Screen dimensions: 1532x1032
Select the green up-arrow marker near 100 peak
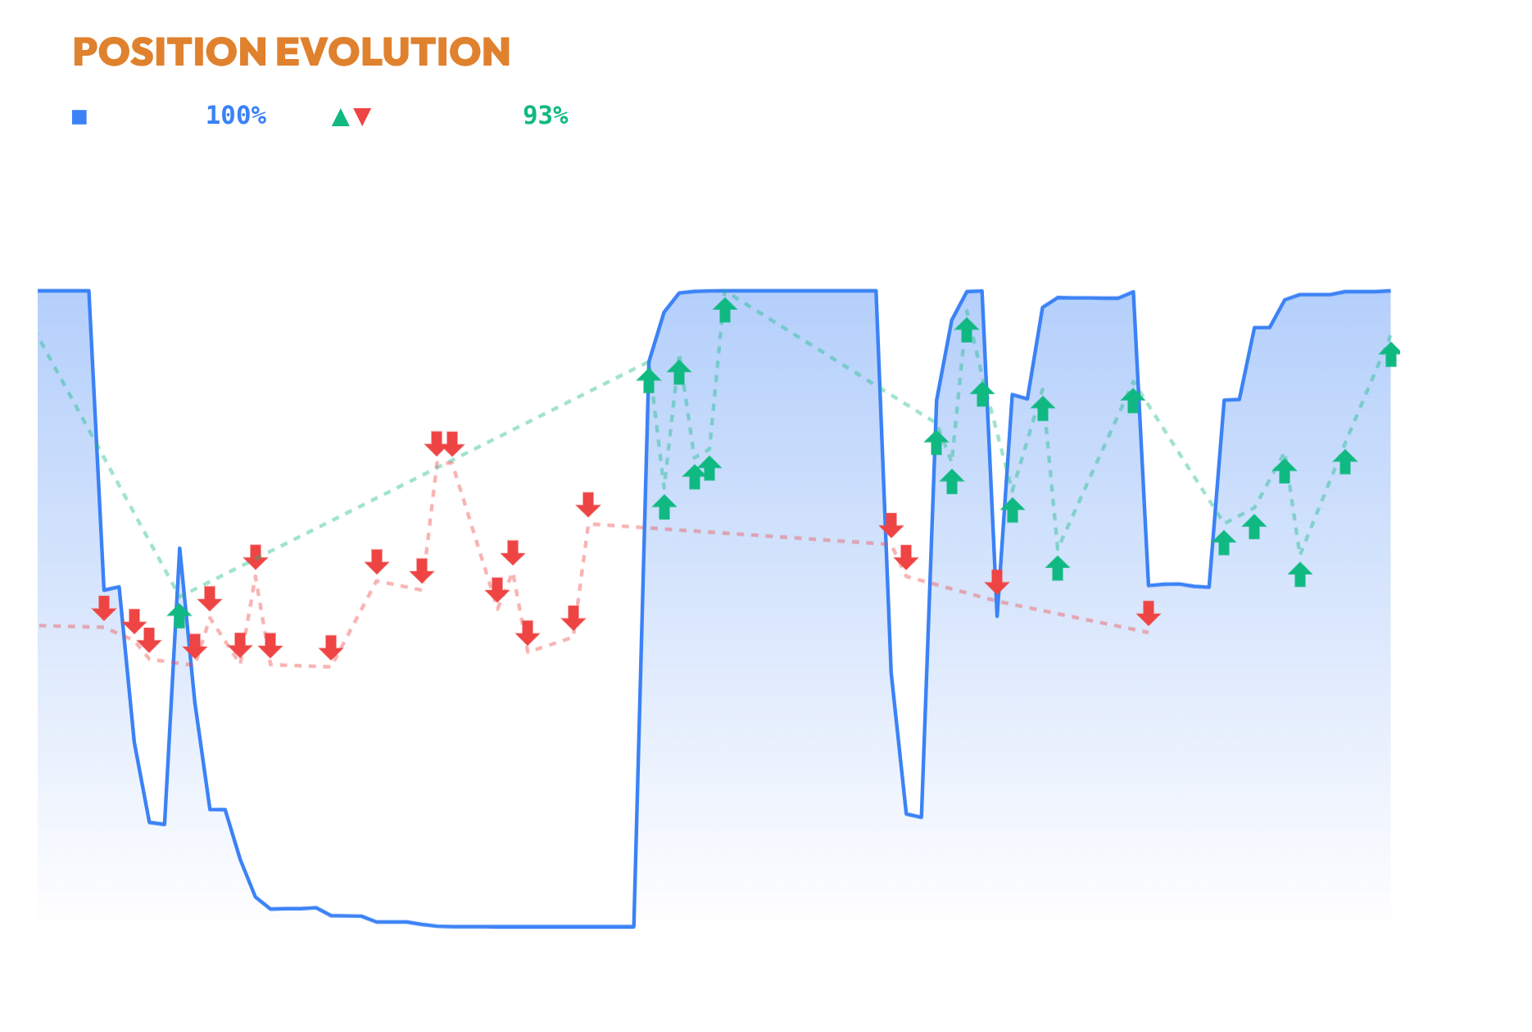(x=724, y=310)
